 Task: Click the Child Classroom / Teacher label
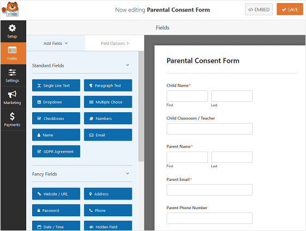pos(191,118)
